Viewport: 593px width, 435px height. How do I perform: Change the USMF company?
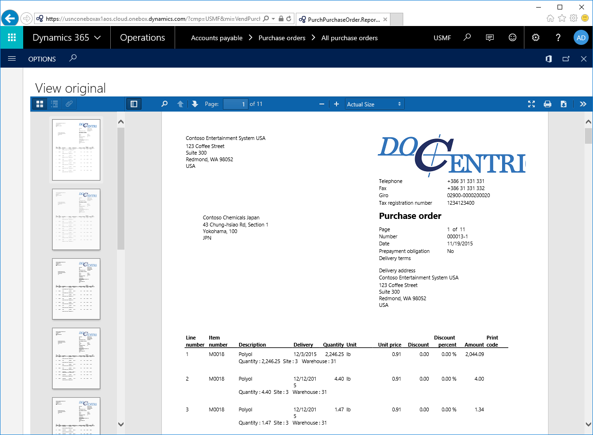443,38
